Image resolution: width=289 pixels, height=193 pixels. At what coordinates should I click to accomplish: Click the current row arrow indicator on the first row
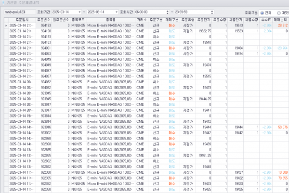(x=6, y=26)
